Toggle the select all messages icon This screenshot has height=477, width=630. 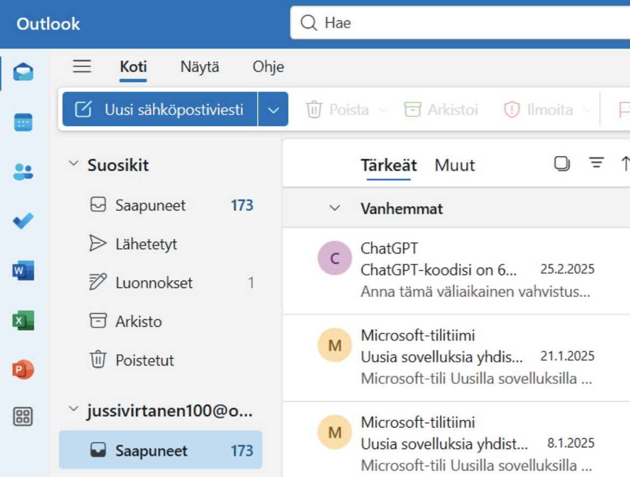(x=562, y=164)
